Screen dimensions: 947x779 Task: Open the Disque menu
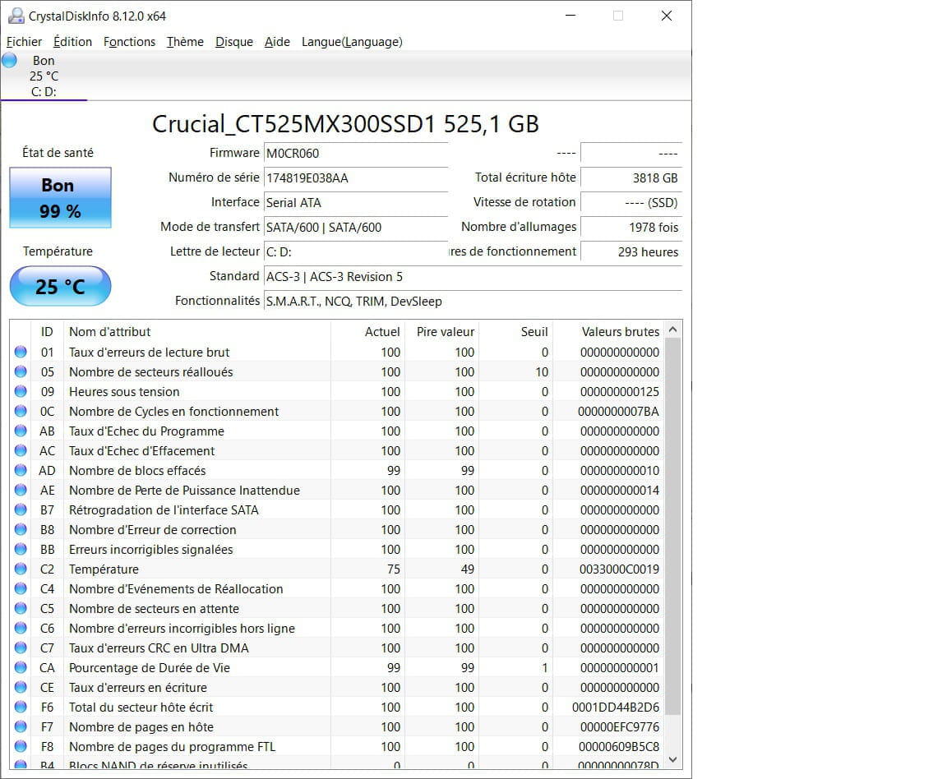[234, 42]
